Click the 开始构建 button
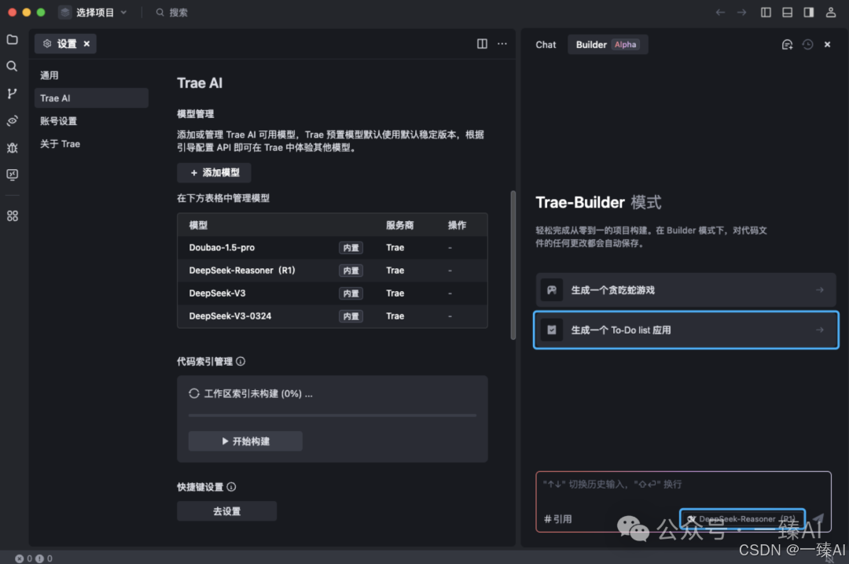Viewport: 849px width, 564px height. click(245, 441)
